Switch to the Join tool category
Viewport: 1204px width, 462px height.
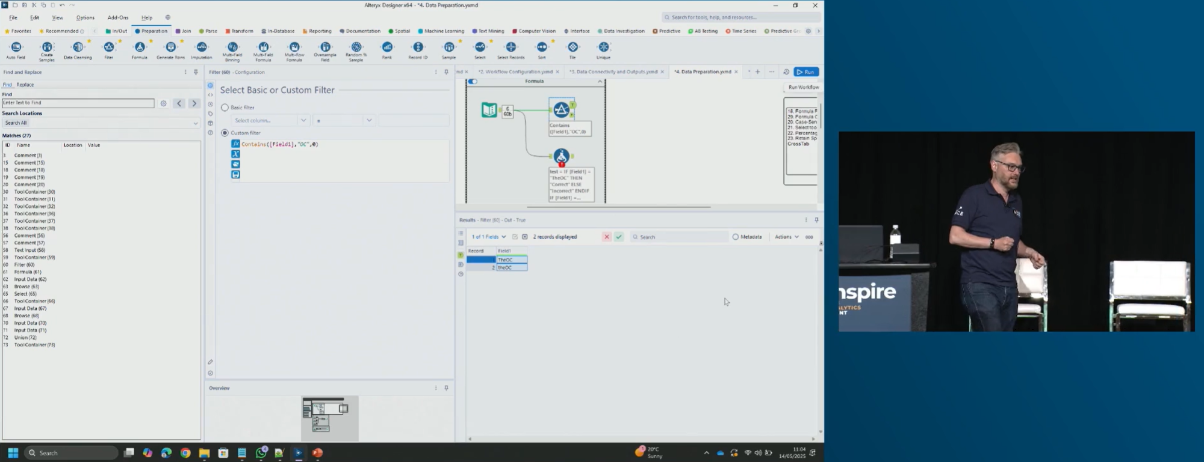tap(183, 31)
